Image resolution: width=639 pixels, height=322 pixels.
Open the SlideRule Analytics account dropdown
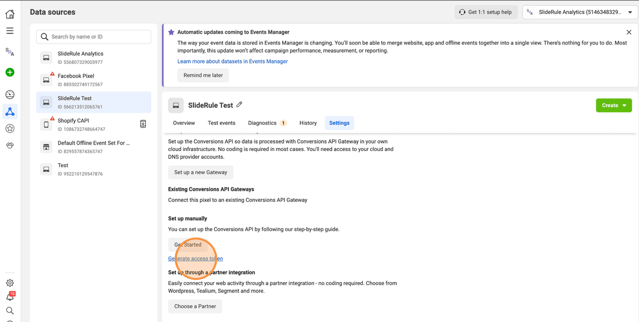[x=579, y=12]
